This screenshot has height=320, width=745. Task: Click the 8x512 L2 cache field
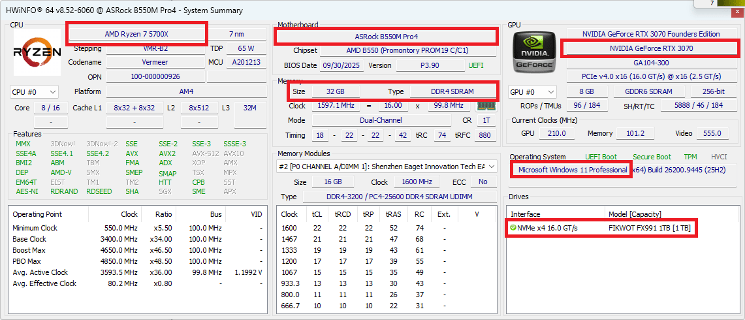(199, 108)
